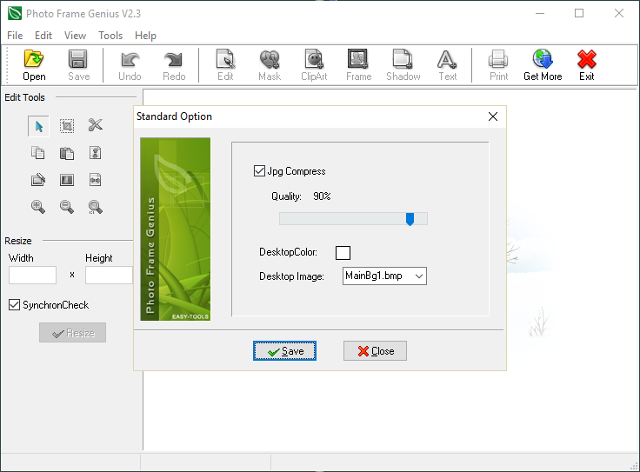Click the Photo Frame Genius banner image
This screenshot has width=640, height=472.
[176, 229]
